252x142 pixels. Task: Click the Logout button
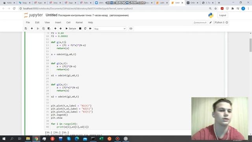pyautogui.click(x=222, y=15)
